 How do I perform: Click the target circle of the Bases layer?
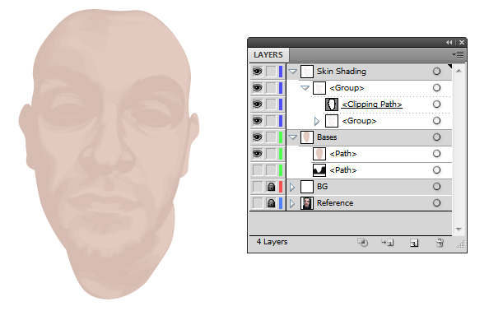point(436,137)
